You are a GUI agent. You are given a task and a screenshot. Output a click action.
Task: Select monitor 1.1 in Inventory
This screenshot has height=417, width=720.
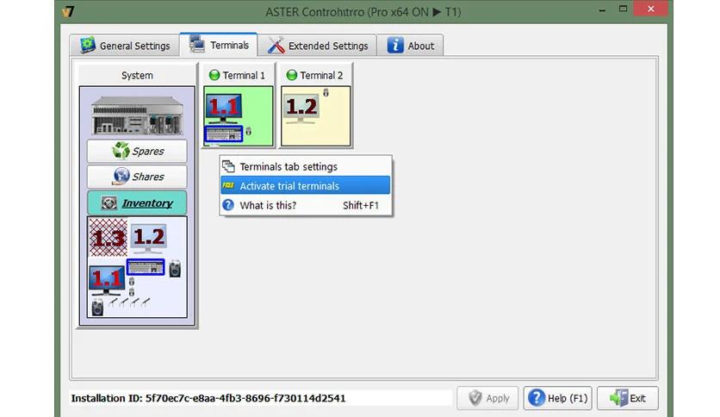point(107,280)
